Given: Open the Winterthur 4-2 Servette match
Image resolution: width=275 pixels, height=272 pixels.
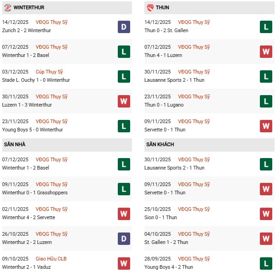Looking at the screenshot, I should pos(28,217).
